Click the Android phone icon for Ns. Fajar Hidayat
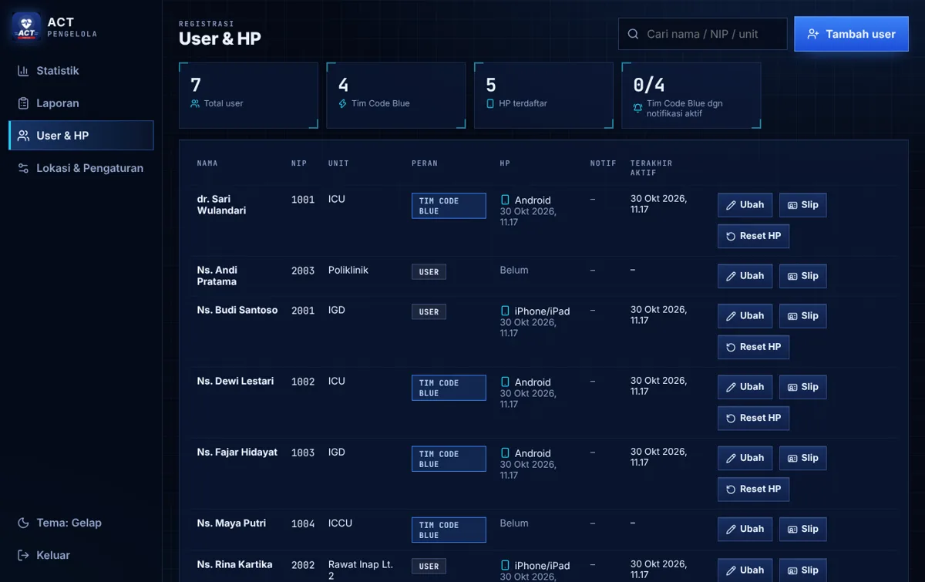Viewport: 925px width, 582px height. click(506, 452)
